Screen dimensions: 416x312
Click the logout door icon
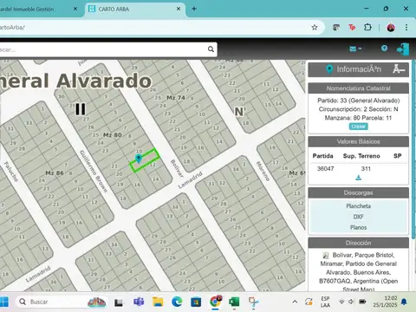point(403,49)
